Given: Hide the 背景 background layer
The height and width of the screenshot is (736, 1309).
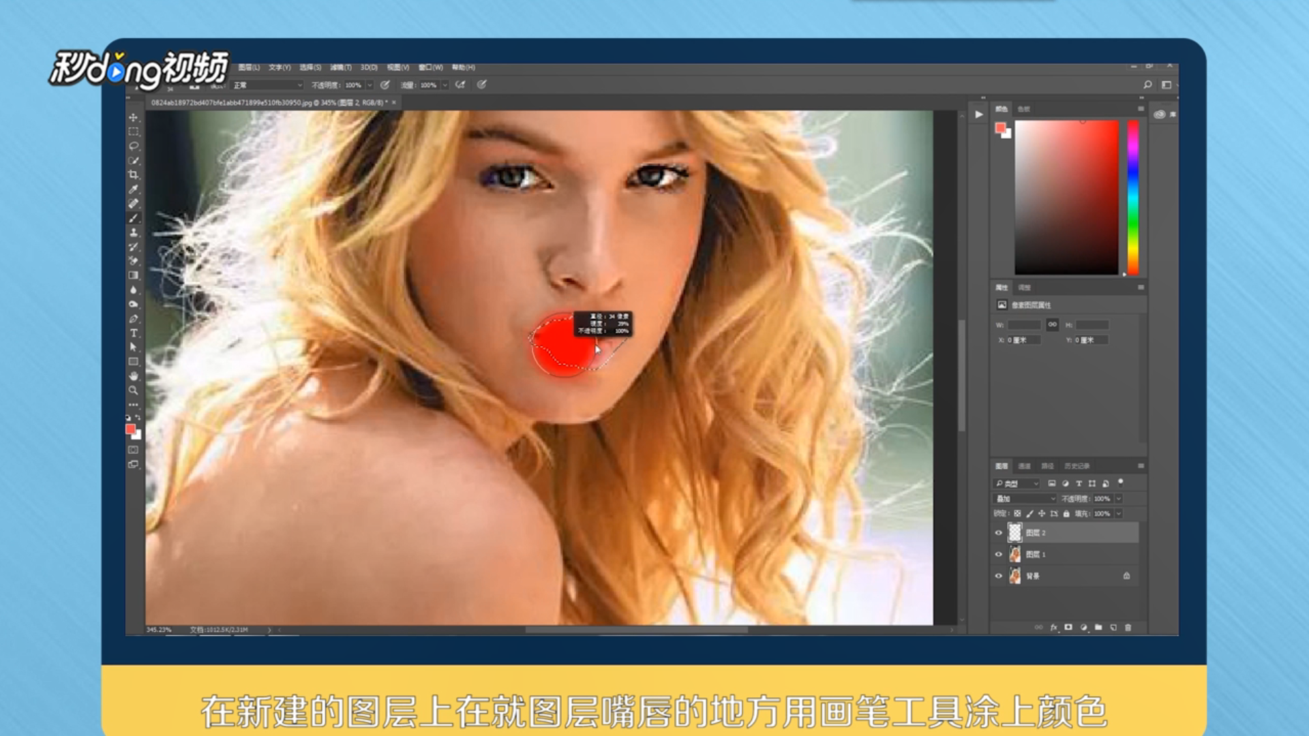Looking at the screenshot, I should [999, 577].
